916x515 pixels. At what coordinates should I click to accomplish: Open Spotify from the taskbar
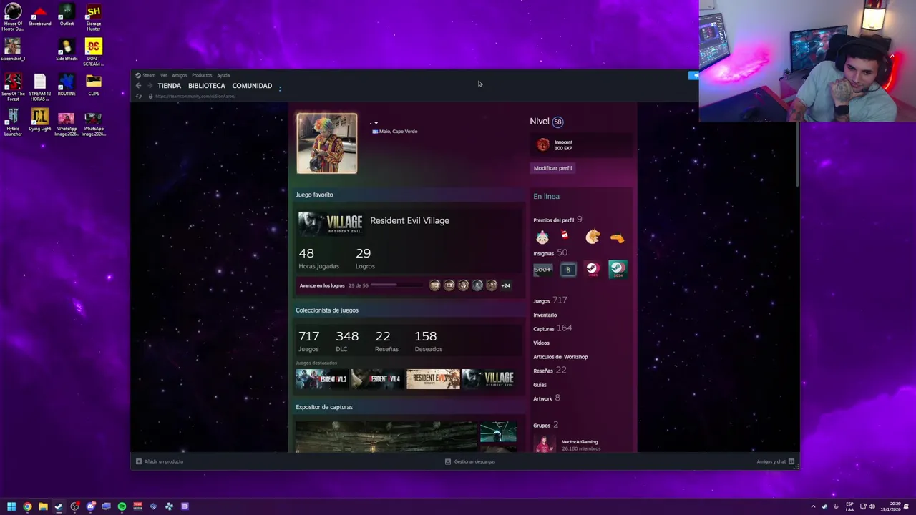(x=122, y=506)
